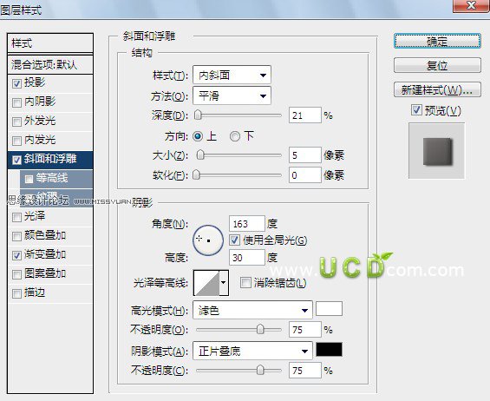
Task: Uncheck the 投影 checkbox
Action: (x=16, y=83)
